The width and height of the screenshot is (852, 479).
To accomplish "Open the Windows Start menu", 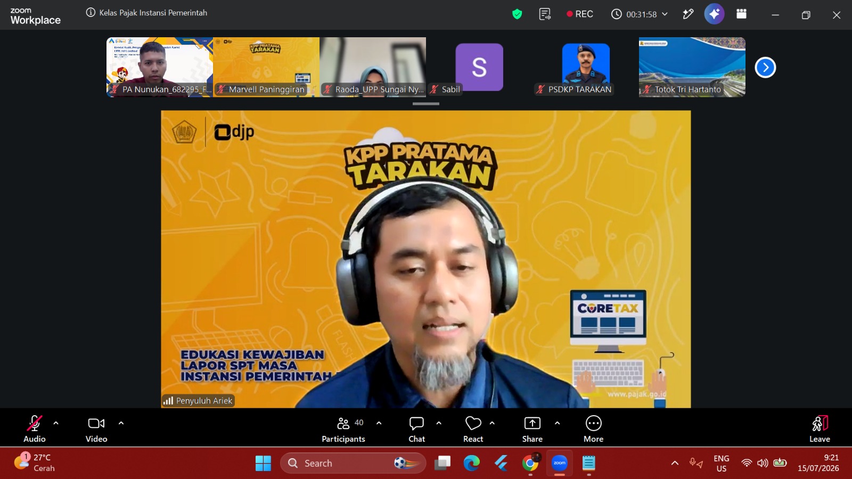I will (263, 463).
